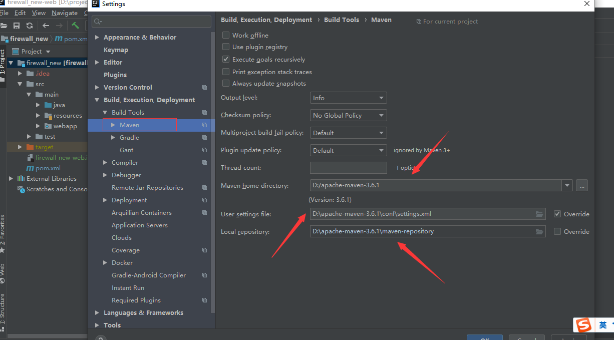Click the per-project icon beside Compiler
The height and width of the screenshot is (340, 614).
pos(204,163)
